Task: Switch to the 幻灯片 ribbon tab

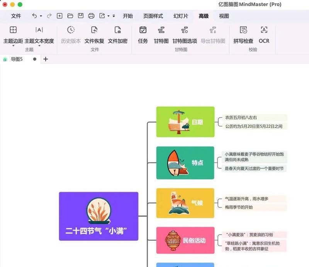Action: click(181, 16)
